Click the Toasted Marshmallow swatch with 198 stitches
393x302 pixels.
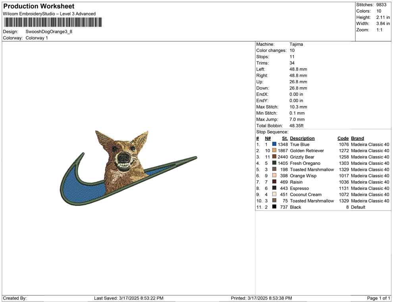pyautogui.click(x=274, y=169)
